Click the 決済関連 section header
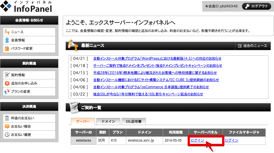Screen dimensions: 274x153 pos(29,106)
